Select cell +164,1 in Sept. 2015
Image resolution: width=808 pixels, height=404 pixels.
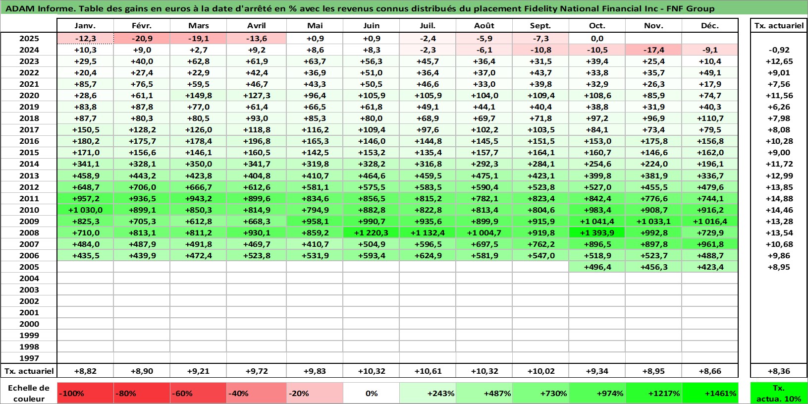540,152
